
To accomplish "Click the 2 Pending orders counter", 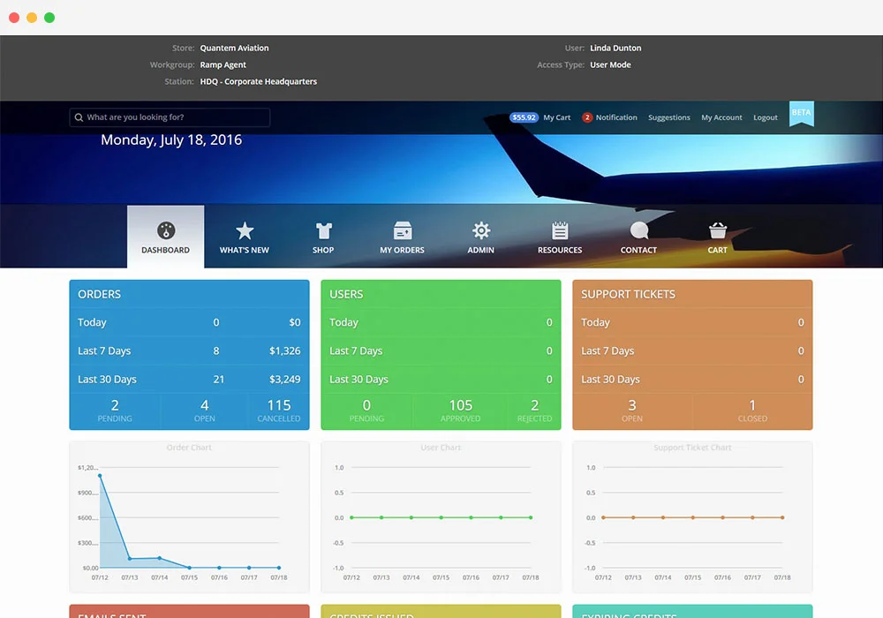I will 115,411.
